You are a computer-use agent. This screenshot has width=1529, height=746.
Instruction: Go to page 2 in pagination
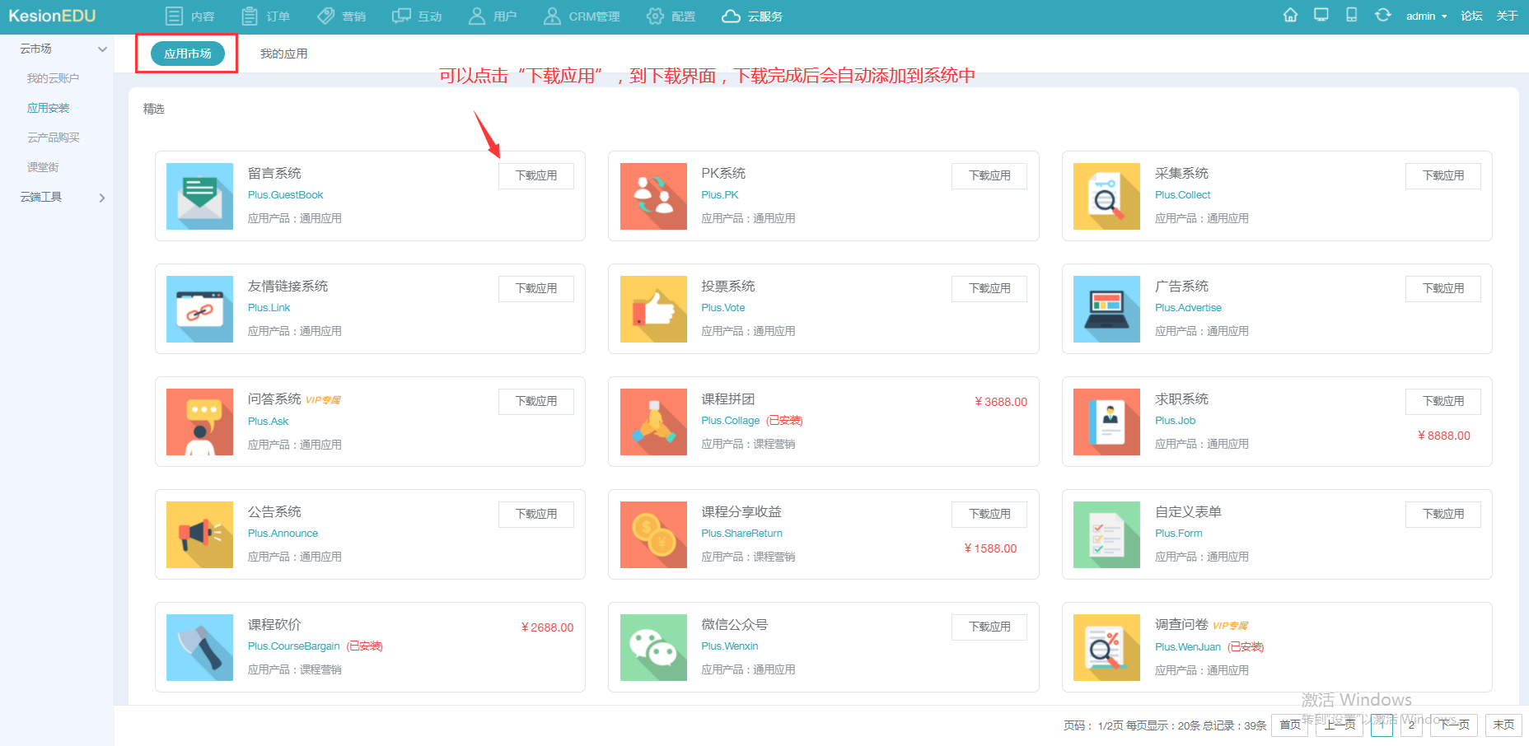coord(1411,725)
